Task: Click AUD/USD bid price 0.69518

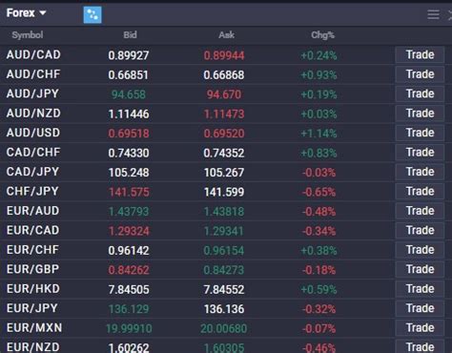Action: pos(129,134)
